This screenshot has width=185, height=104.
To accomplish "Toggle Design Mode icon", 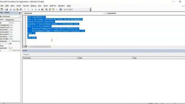I will (42, 10).
